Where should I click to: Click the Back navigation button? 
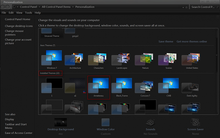pos(3,7)
